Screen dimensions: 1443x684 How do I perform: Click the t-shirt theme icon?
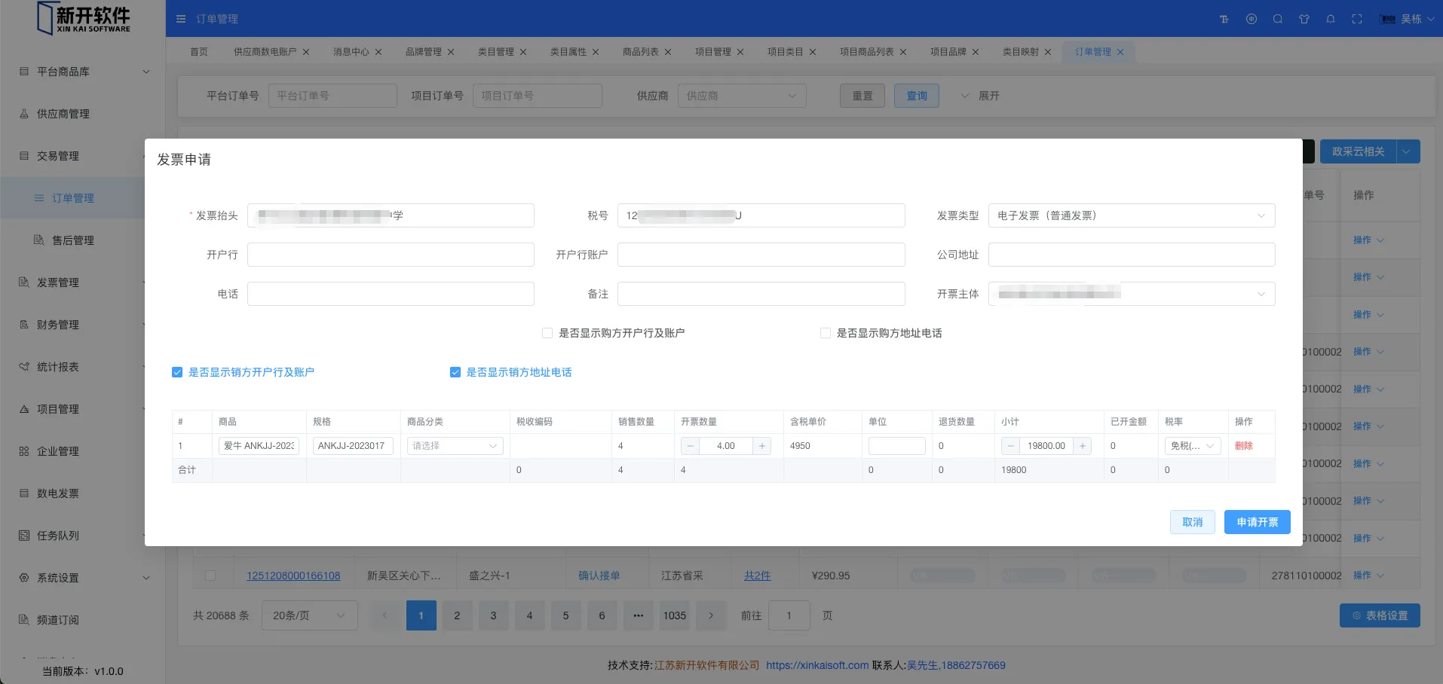[x=1304, y=19]
